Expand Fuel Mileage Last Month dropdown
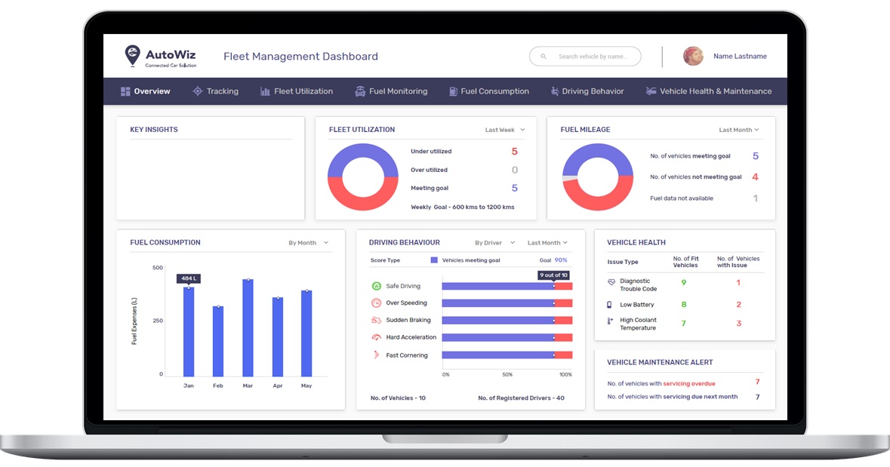The image size is (890, 467). click(739, 130)
